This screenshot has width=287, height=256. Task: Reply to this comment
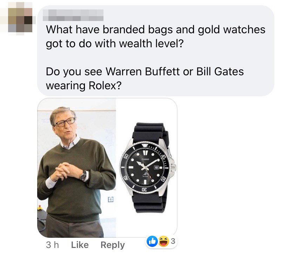click(113, 245)
